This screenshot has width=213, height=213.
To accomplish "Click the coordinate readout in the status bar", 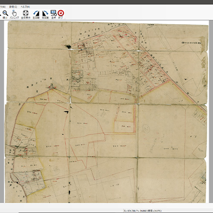I will click(143, 211).
